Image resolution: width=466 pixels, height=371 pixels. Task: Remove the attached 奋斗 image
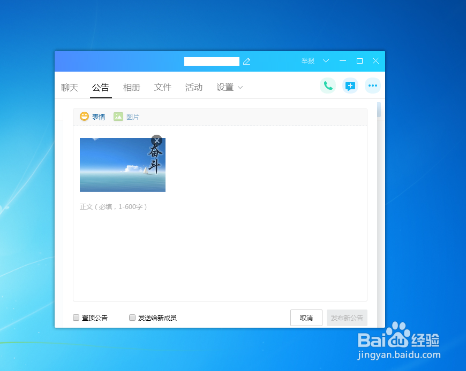156,141
